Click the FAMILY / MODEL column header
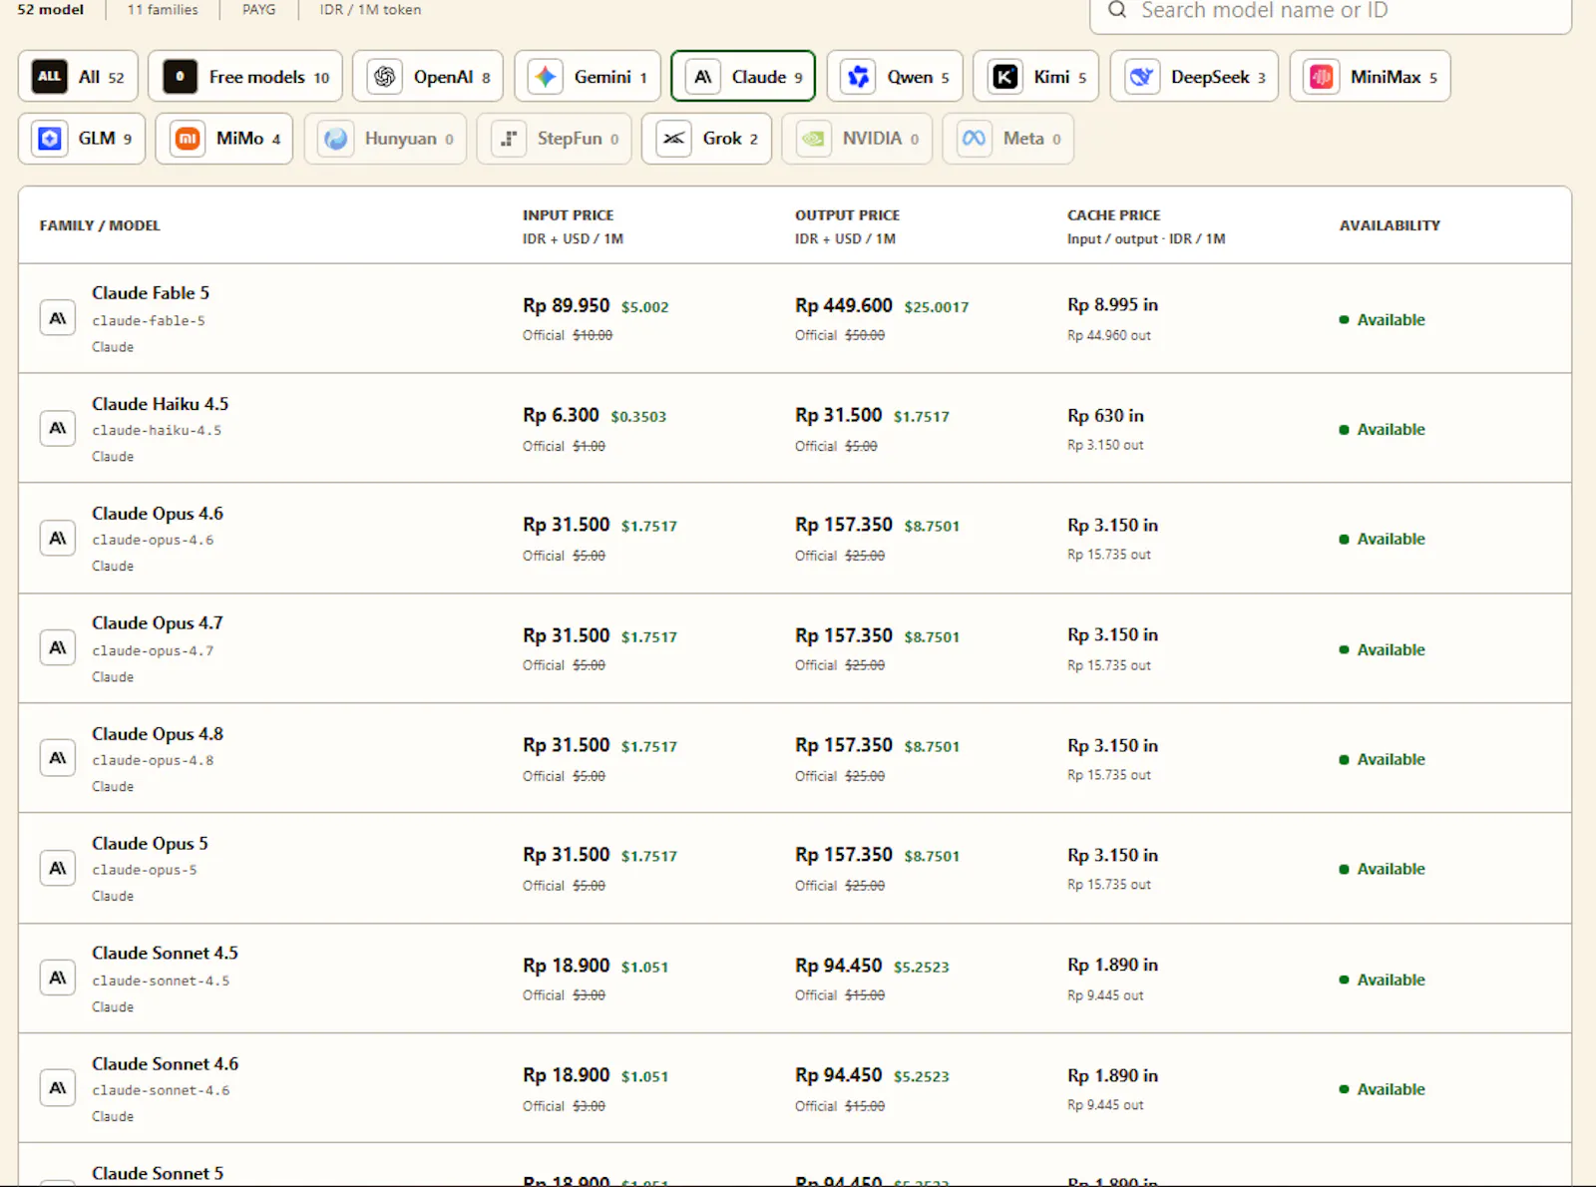The height and width of the screenshot is (1187, 1596). coord(100,225)
